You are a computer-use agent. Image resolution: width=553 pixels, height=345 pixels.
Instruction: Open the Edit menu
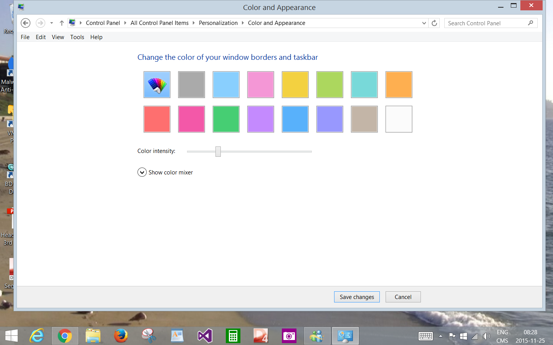pyautogui.click(x=41, y=37)
